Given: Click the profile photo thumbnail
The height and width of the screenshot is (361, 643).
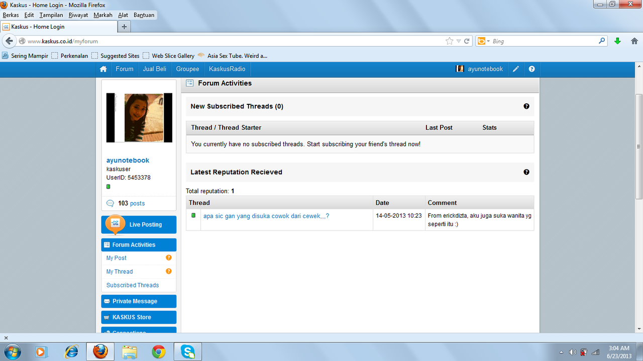Looking at the screenshot, I should click(139, 118).
